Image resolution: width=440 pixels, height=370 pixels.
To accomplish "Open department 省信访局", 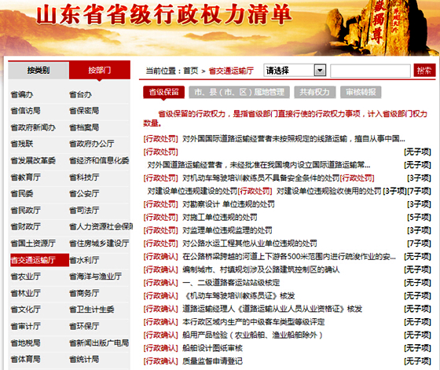I will coord(25,111).
